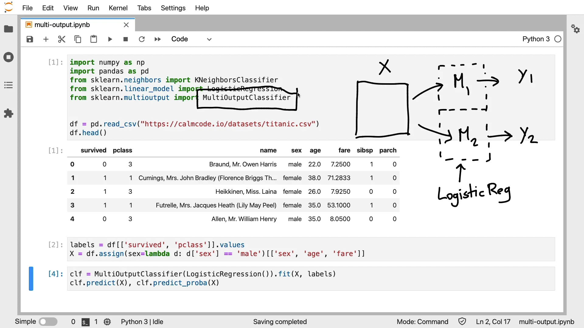Restart the kernel with the refresh icon
The height and width of the screenshot is (328, 584).
click(142, 39)
